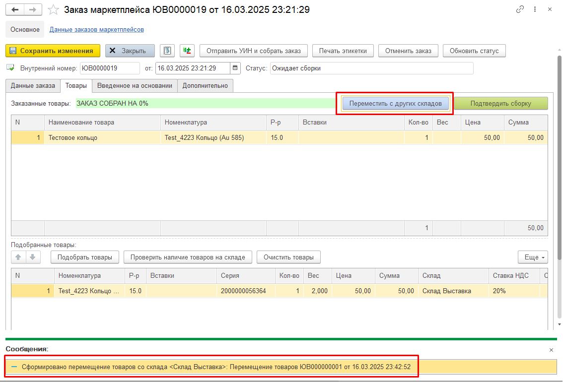Select size cell 15.0 in ordered goods
Viewport: 563px width, 382px height.
coord(282,138)
